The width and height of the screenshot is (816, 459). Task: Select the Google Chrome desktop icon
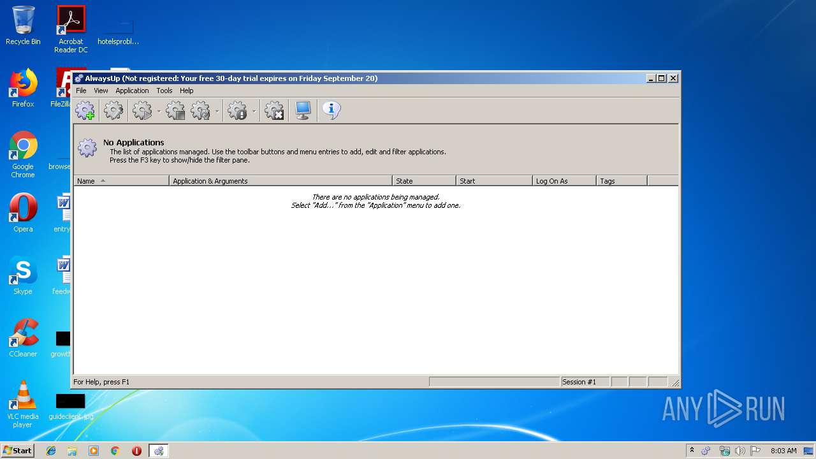pos(23,155)
